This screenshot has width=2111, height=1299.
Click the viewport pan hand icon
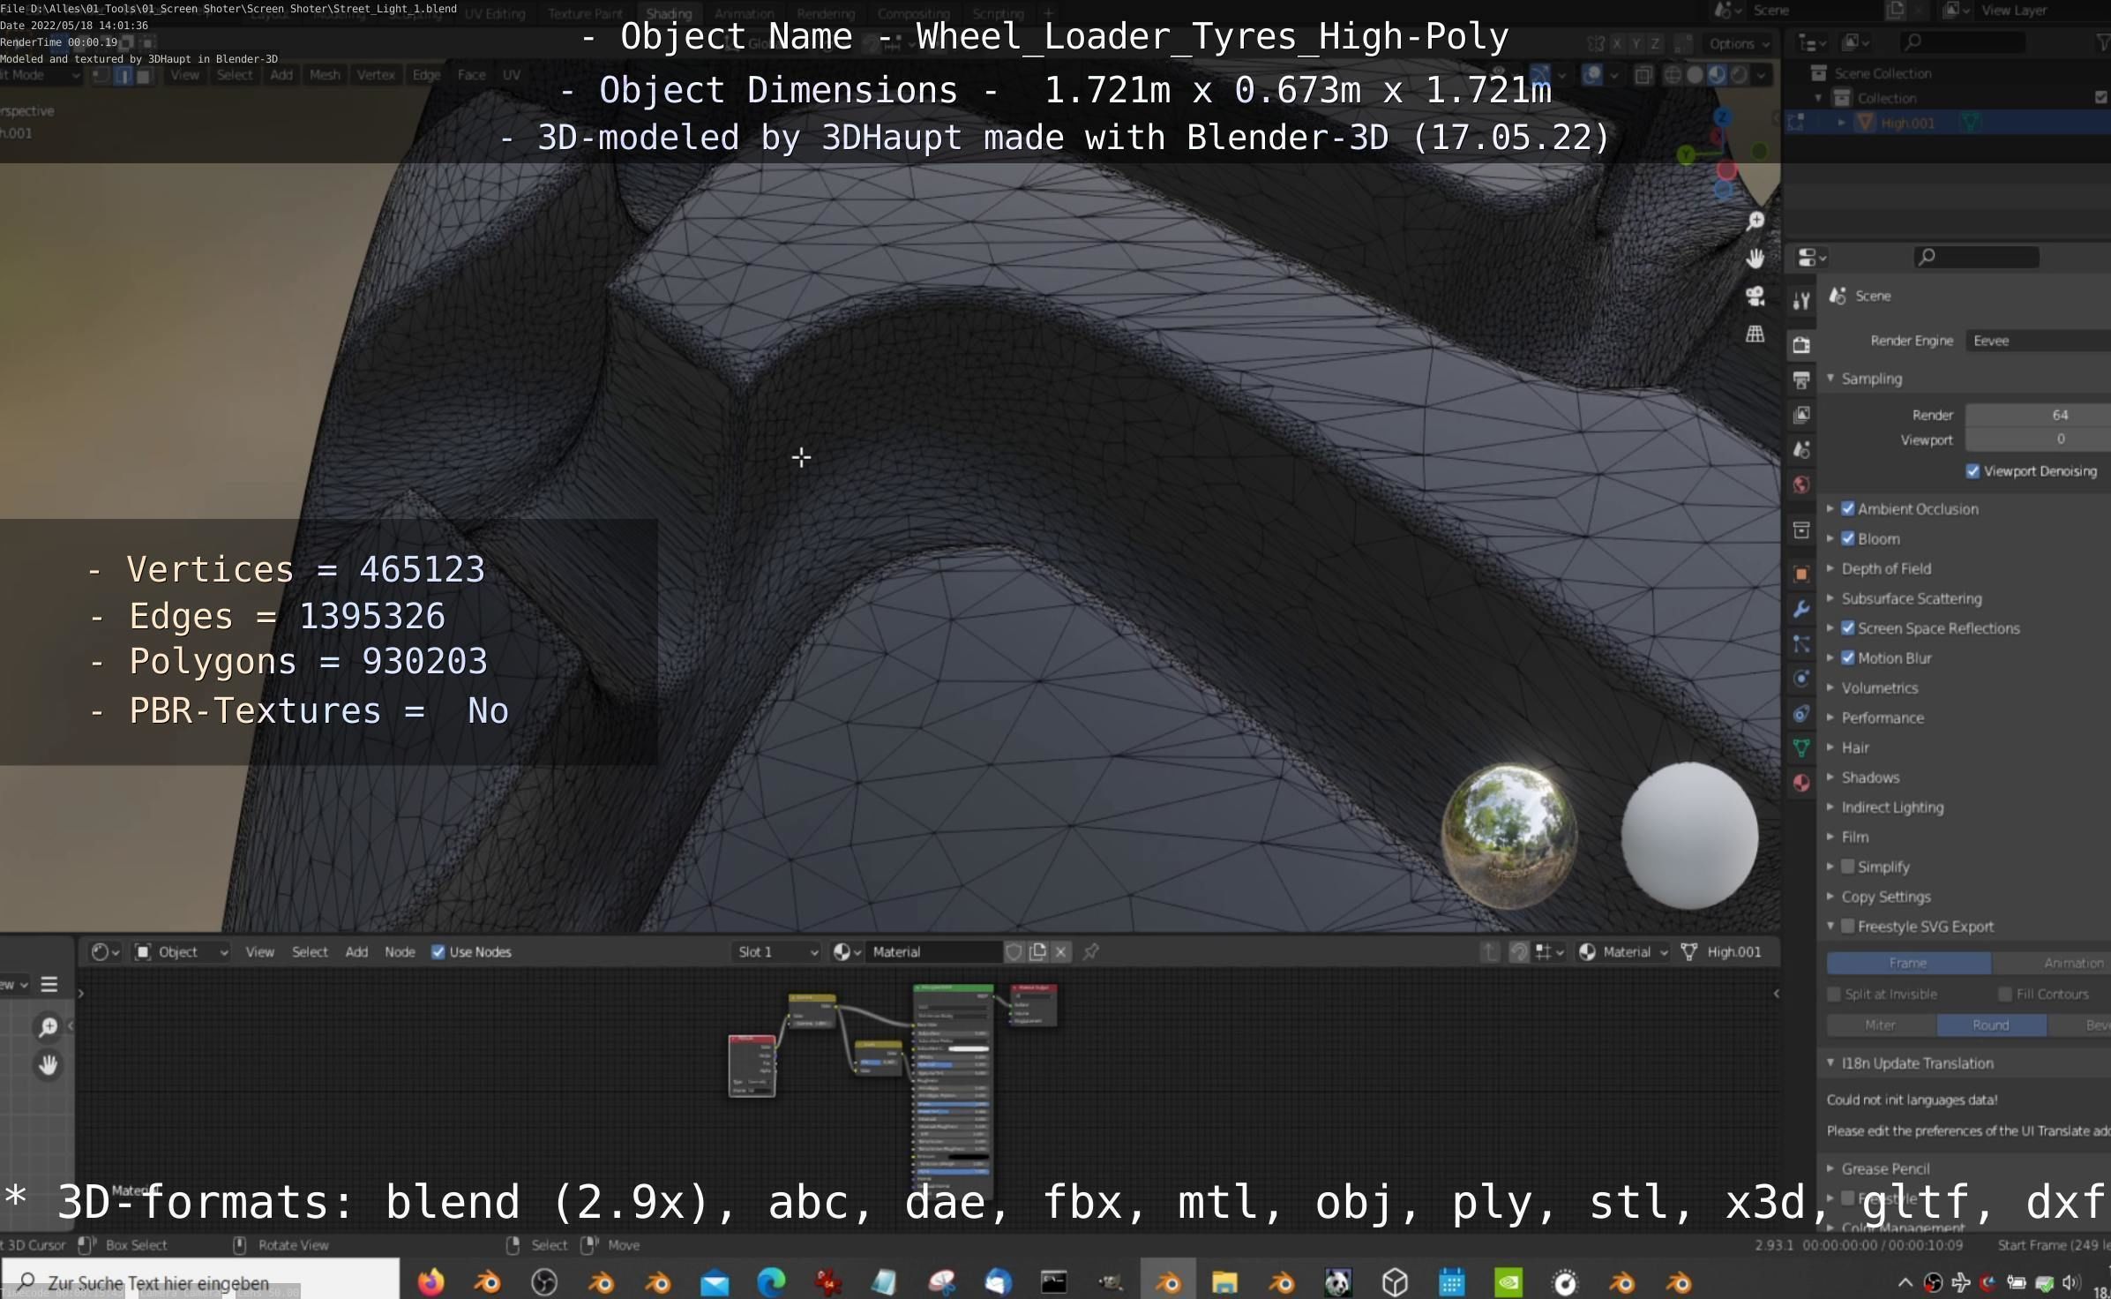click(x=1755, y=258)
